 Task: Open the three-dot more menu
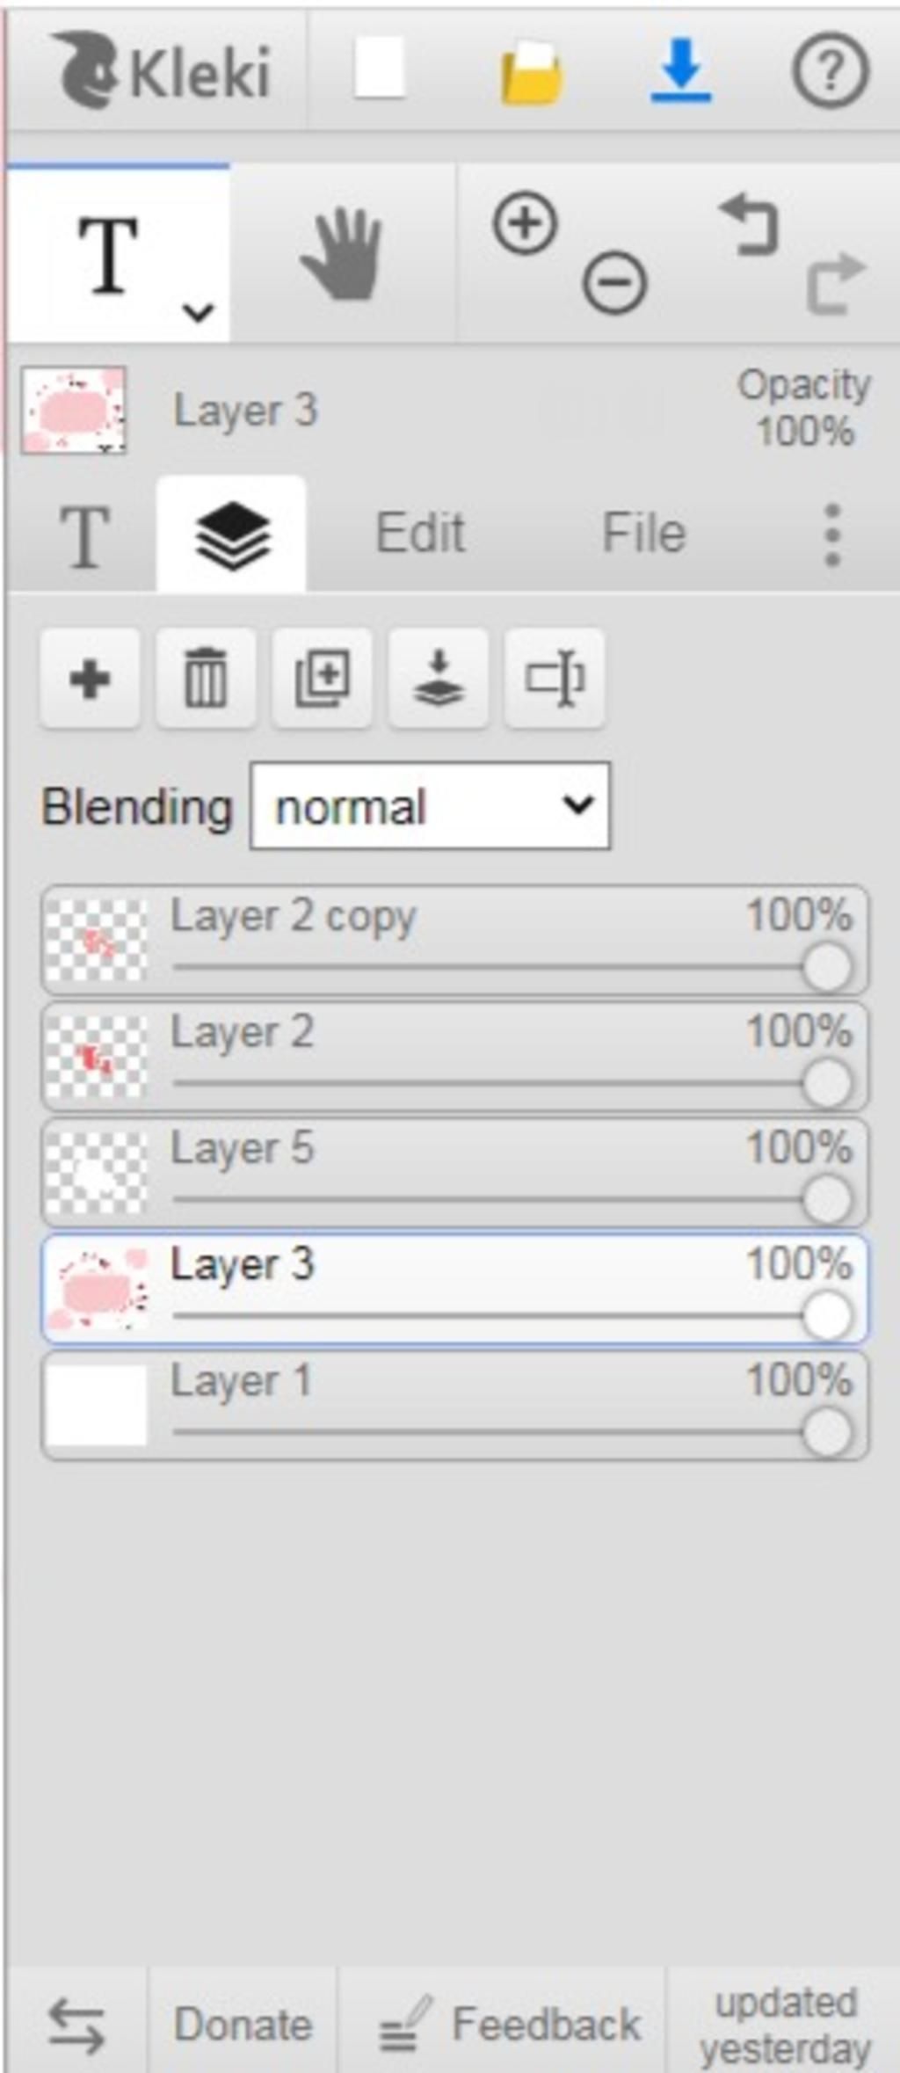tap(832, 535)
